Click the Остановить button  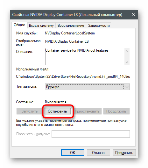click(x=57, y=111)
